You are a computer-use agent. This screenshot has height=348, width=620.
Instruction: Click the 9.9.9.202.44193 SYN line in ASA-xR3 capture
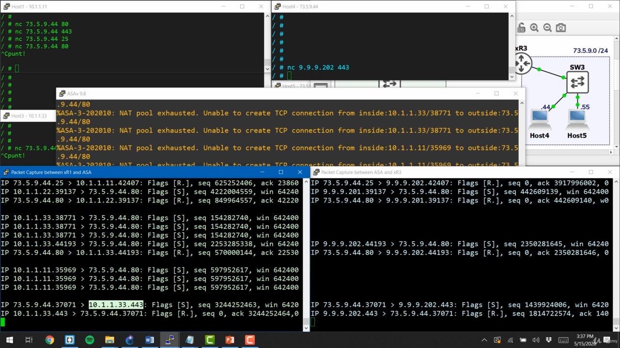(460, 244)
